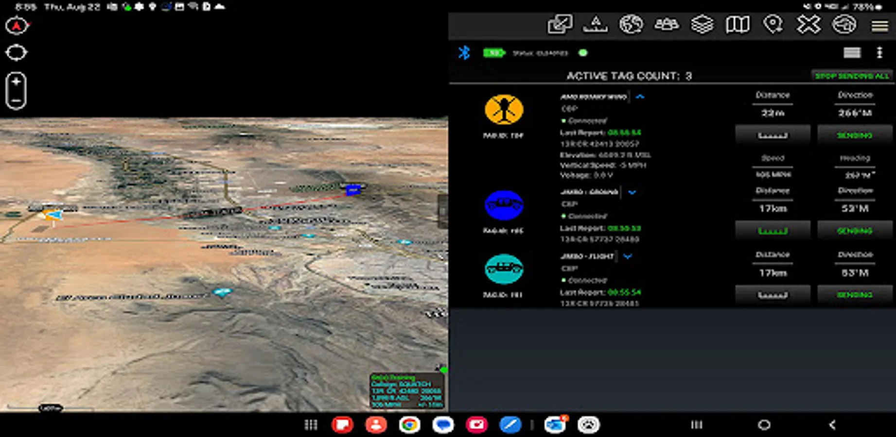
Task: Click green button below JIMBO GROUND 17km distance
Action: coord(773,231)
